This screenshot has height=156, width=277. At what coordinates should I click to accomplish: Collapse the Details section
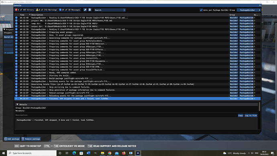click(17, 105)
